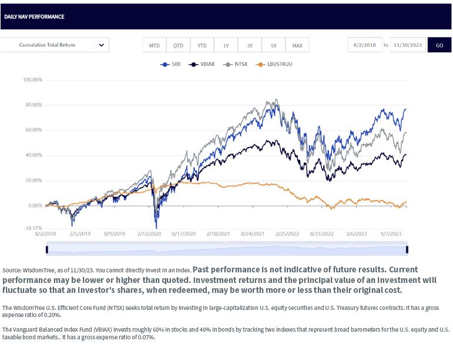Click the chart range navigator strip
Viewport: 453px width, 344px height.
tap(227, 249)
